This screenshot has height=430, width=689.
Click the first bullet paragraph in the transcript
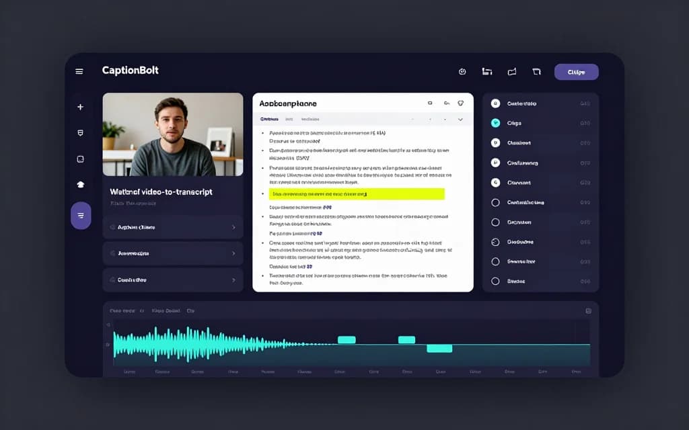pos(328,133)
